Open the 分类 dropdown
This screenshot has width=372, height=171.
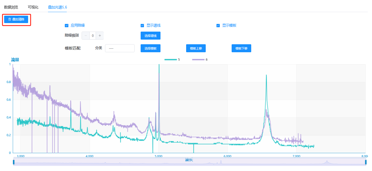click(120, 48)
